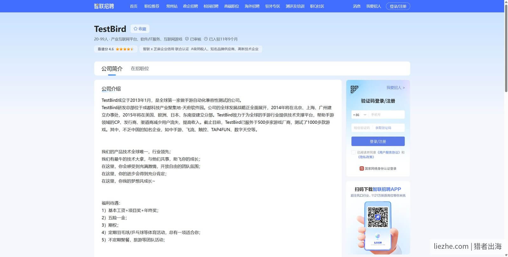
Task: Open 职位推荐 in the top navigation
Action: click(152, 6)
